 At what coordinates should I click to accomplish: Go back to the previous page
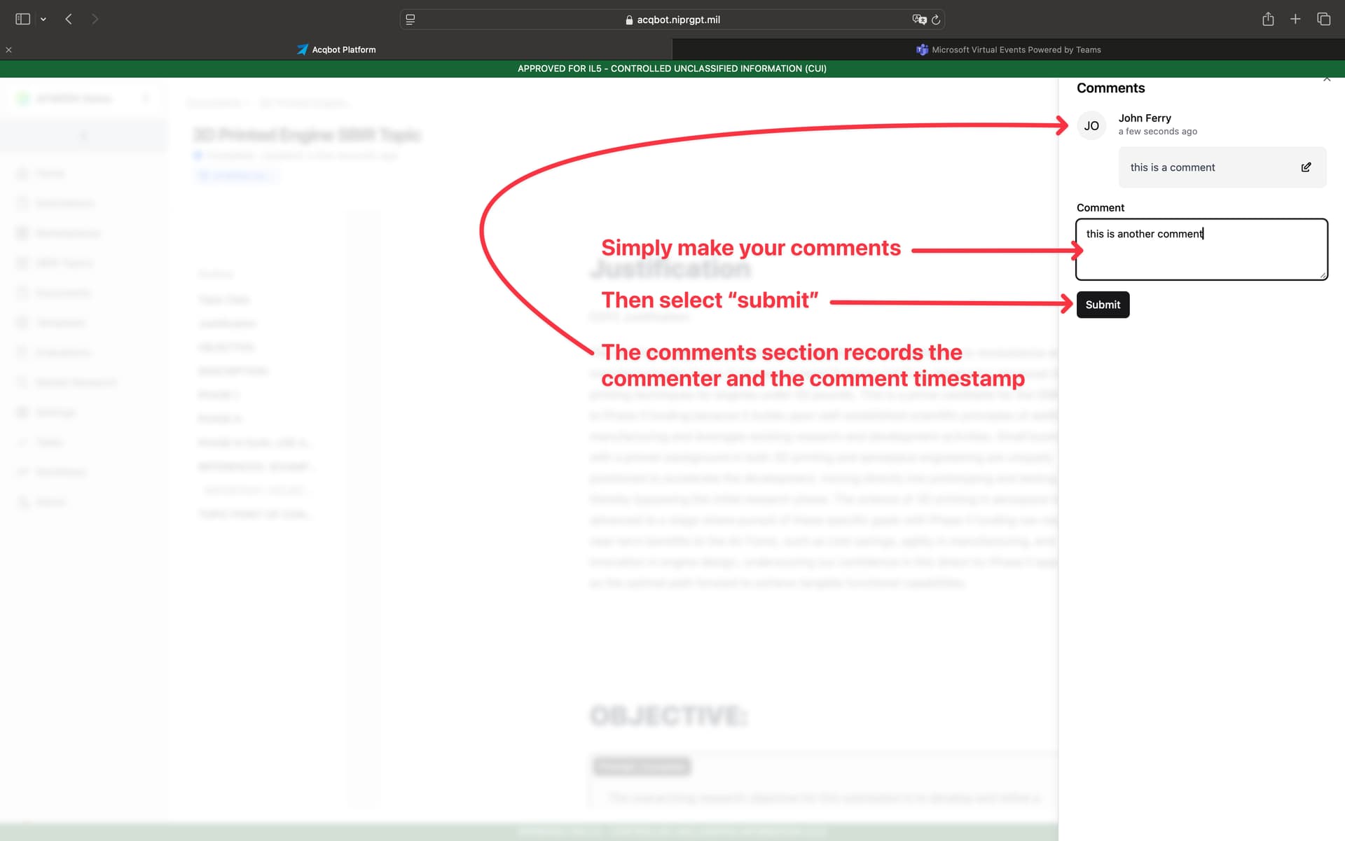tap(69, 19)
